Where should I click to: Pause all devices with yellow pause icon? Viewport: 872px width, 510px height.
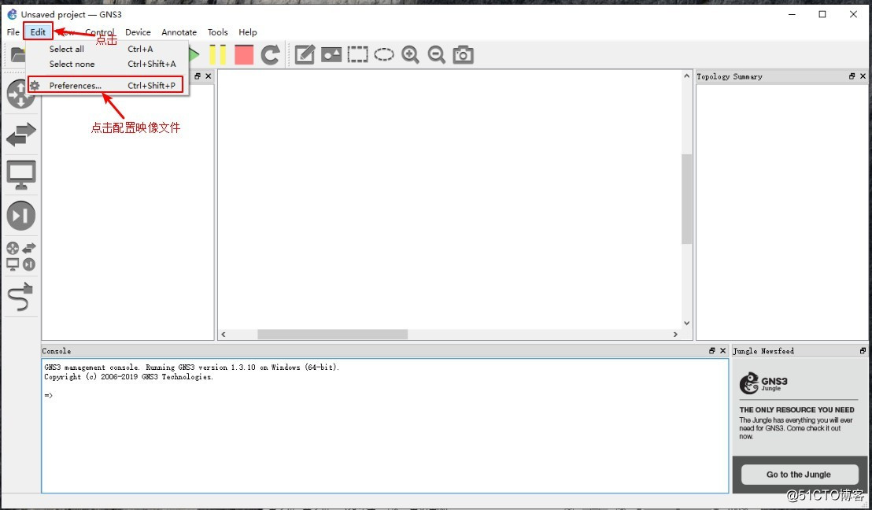[217, 54]
